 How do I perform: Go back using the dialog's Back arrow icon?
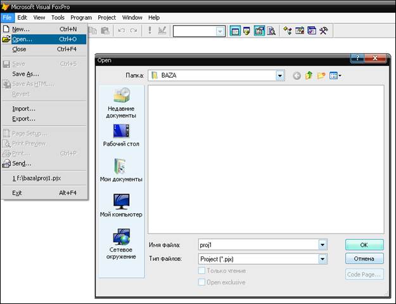point(297,76)
